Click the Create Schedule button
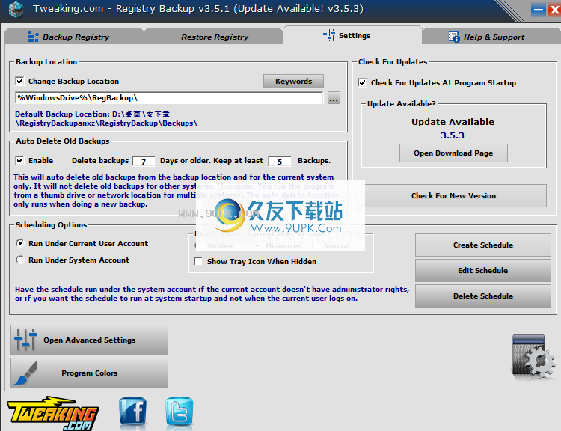 click(483, 245)
